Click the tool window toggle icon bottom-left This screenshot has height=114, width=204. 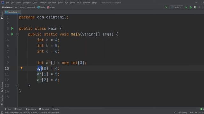(2, 113)
